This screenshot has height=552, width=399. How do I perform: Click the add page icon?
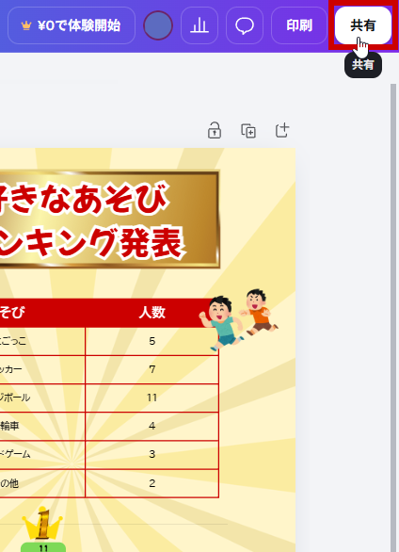click(x=282, y=131)
